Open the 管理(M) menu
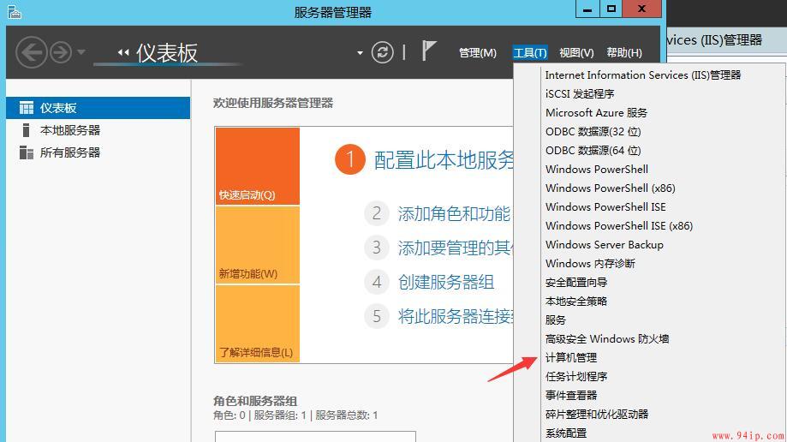Image resolution: width=787 pixels, height=442 pixels. point(477,53)
